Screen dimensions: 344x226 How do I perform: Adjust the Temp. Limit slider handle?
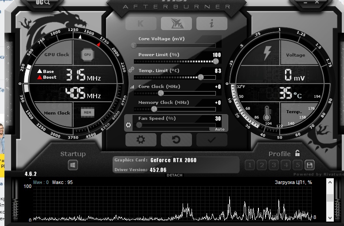(x=201, y=77)
